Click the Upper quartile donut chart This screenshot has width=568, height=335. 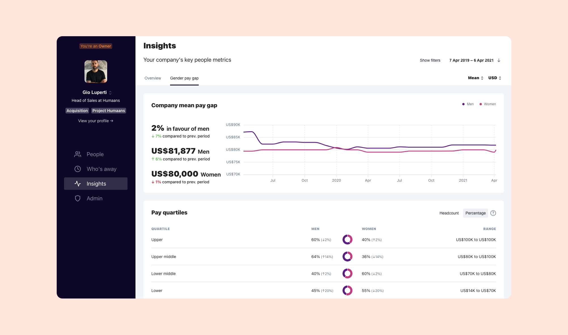pyautogui.click(x=347, y=240)
